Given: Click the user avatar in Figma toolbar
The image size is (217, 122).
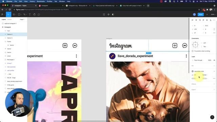Looking at the screenshot, I should [x=194, y=14].
